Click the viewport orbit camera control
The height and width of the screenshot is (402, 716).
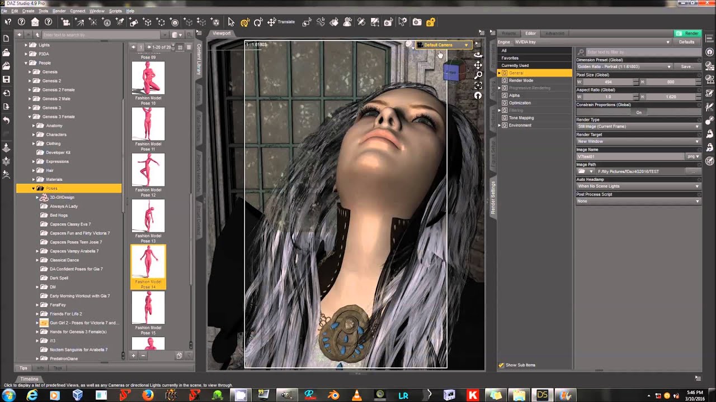coord(478,55)
